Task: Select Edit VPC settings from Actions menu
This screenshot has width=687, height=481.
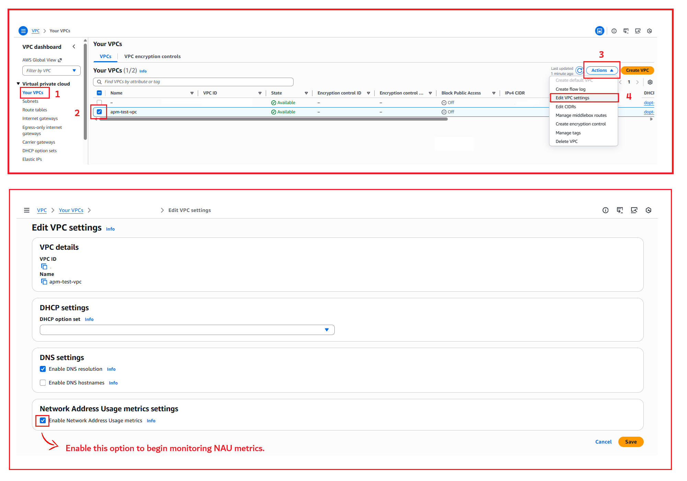Action: point(572,98)
